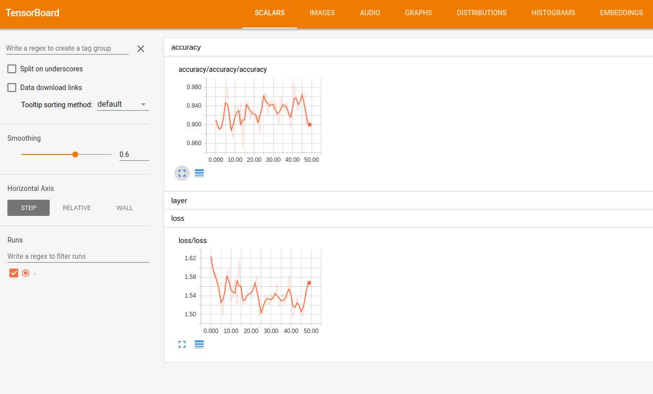
Task: Go to the GRAPHS tab
Action: pyautogui.click(x=418, y=13)
